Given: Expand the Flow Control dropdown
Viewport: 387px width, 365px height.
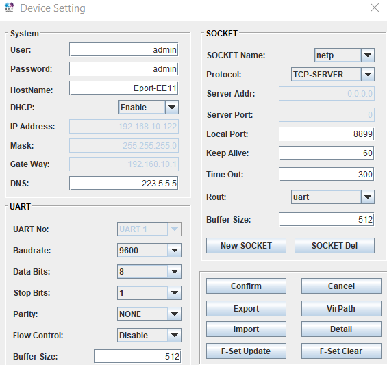Looking at the screenshot, I should click(x=149, y=335).
